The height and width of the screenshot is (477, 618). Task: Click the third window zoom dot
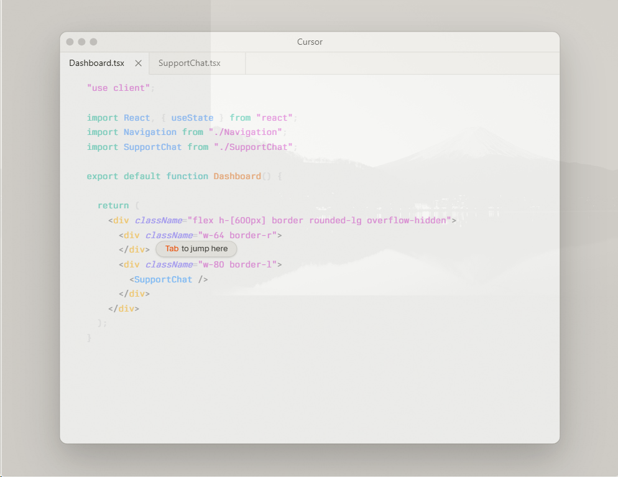[x=93, y=42]
